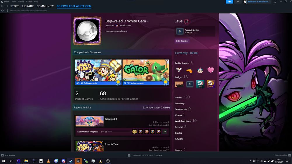The image size is (292, 164).
Task: Click second Bejeweled 3 achievement icon
Action: [141, 132]
